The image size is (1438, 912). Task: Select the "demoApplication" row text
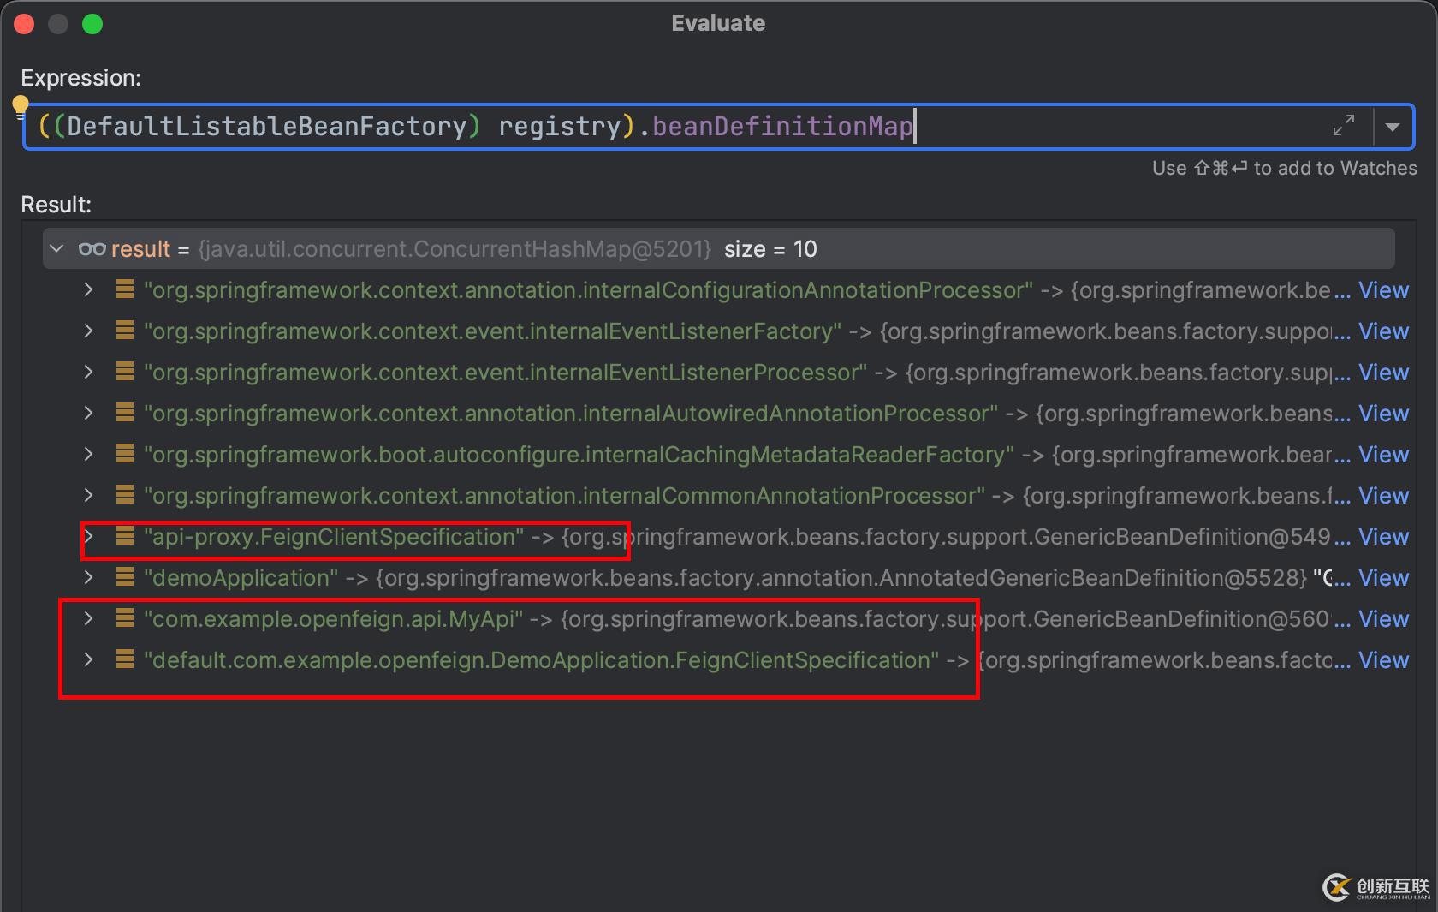tap(241, 578)
